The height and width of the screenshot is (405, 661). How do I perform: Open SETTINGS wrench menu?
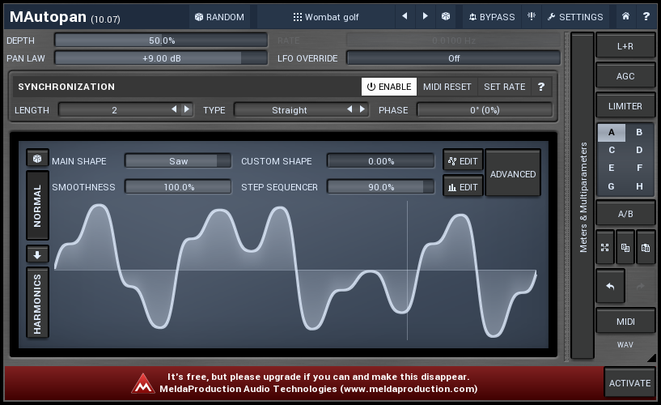point(575,17)
